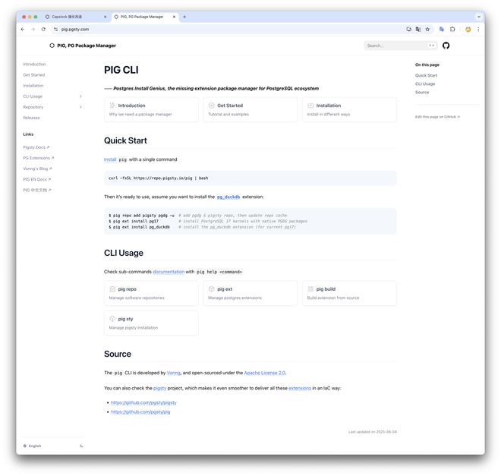Reload the page
This screenshot has width=501, height=476.
[43, 29]
